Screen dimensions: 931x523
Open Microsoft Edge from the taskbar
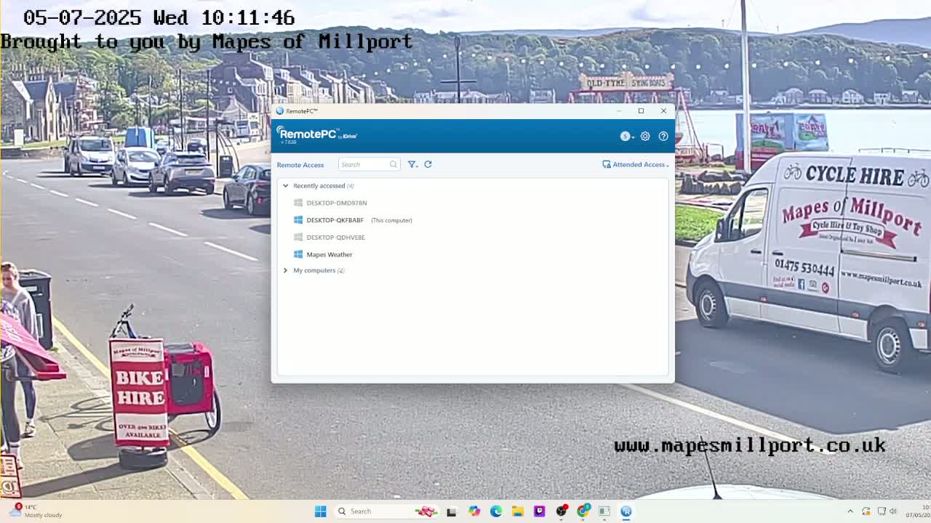(496, 511)
